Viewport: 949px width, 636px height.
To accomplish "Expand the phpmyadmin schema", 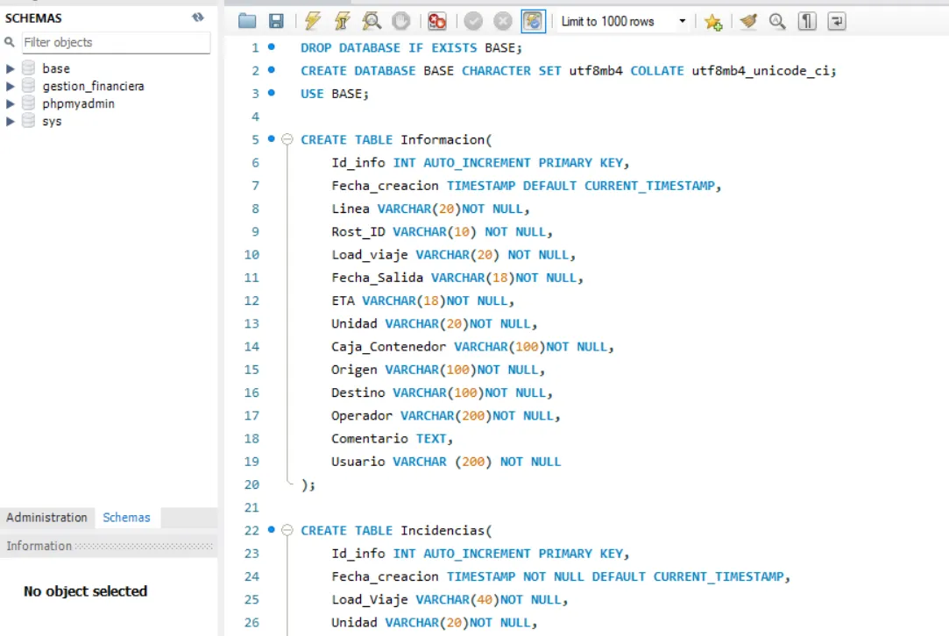I will pos(10,103).
